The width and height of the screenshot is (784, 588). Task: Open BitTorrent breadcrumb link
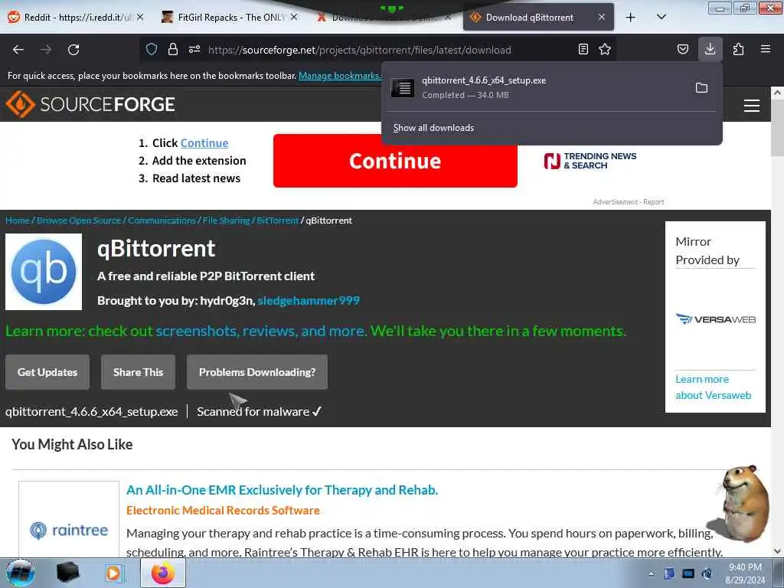pos(277,220)
